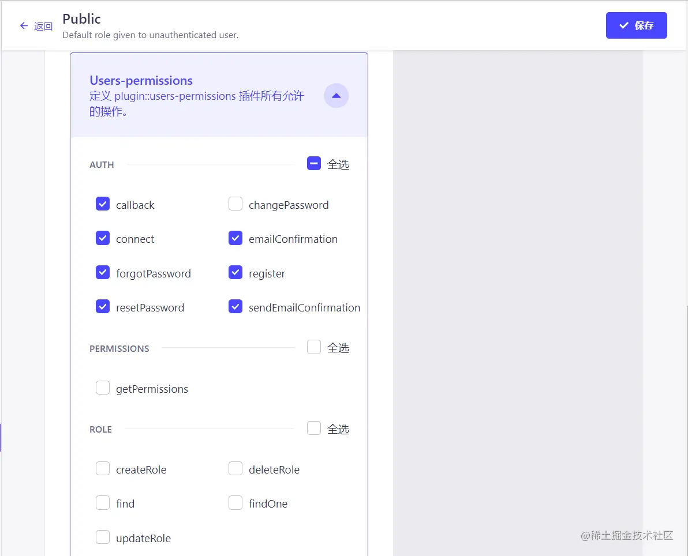Click the AUTH section label
The image size is (688, 556).
[x=102, y=165]
